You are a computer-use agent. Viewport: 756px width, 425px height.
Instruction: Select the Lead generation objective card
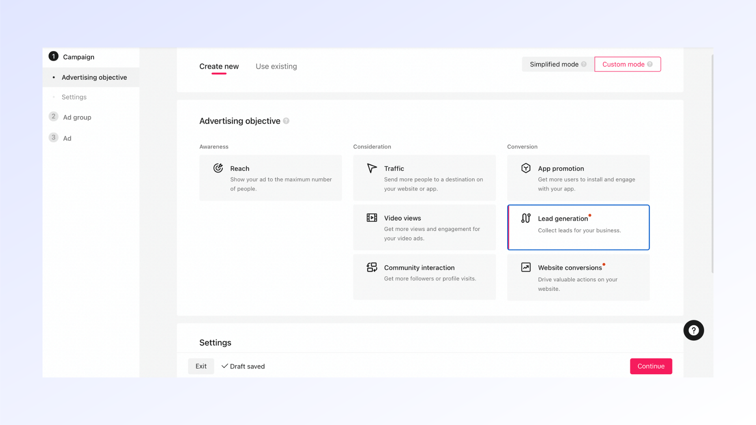pyautogui.click(x=578, y=227)
